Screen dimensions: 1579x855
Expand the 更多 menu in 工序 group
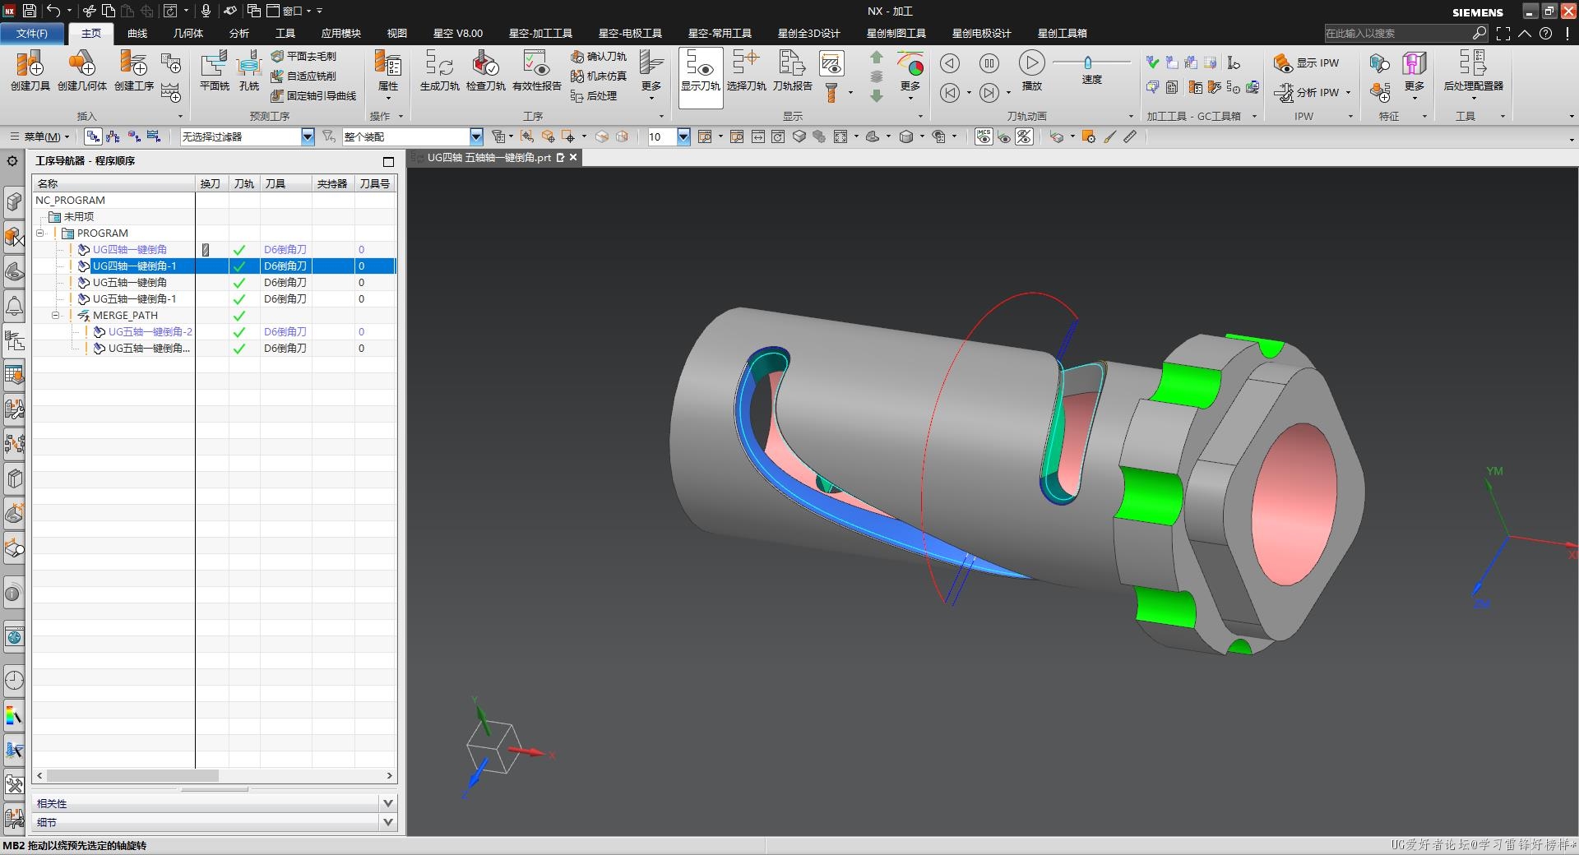point(651,76)
